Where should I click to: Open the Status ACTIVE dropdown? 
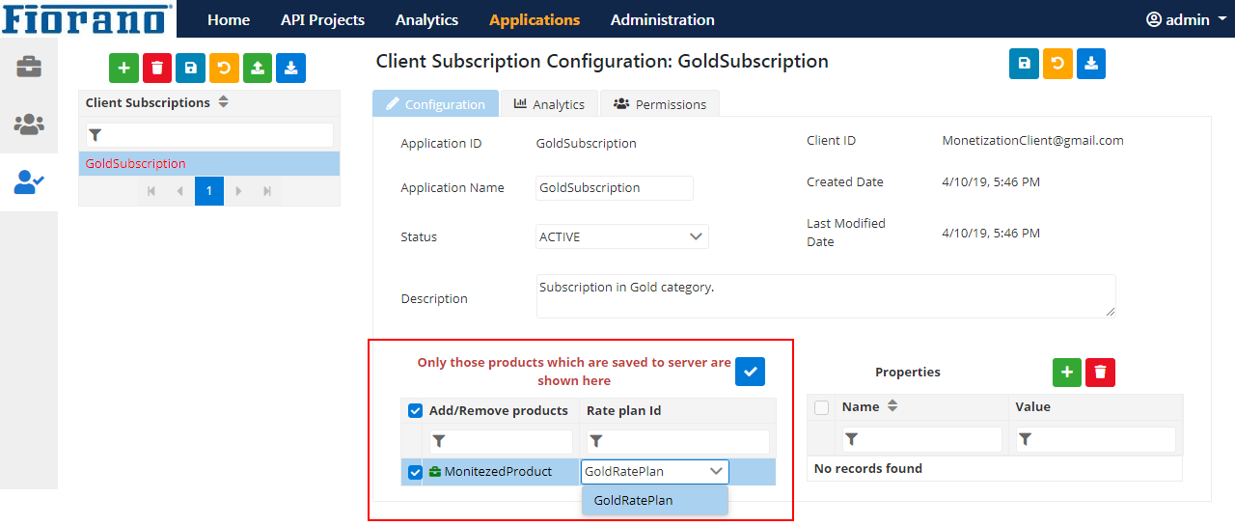(x=622, y=236)
